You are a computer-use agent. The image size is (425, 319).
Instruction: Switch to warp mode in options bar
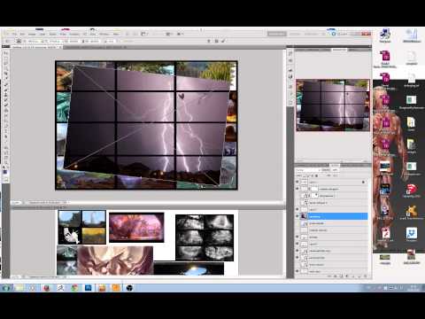[209, 41]
